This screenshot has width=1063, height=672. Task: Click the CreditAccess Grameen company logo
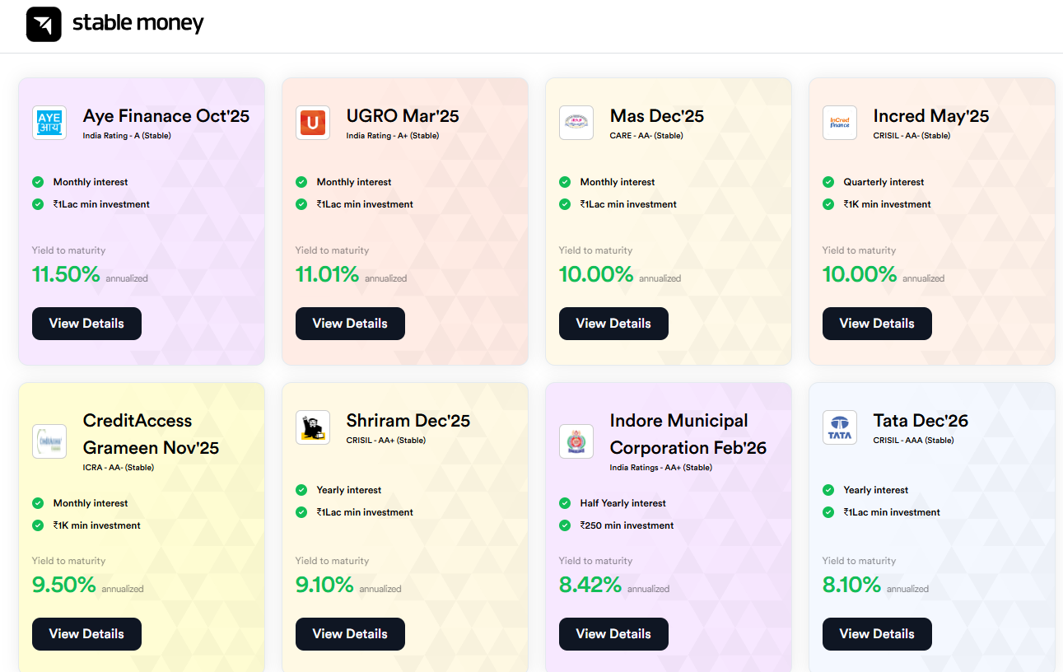(49, 441)
